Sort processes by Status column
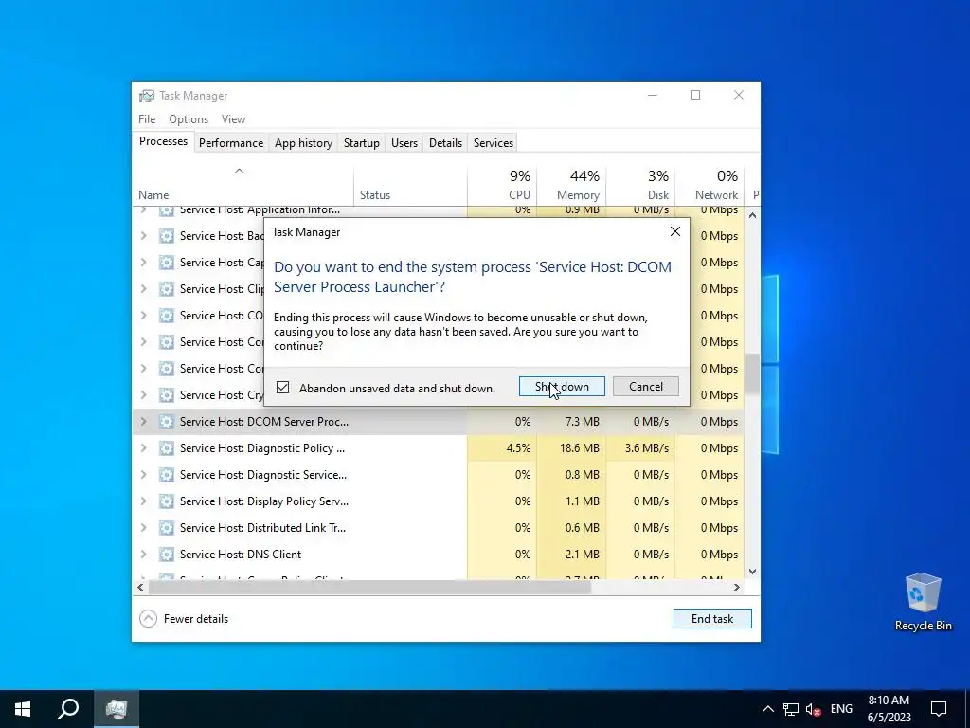970x728 pixels. (x=410, y=185)
